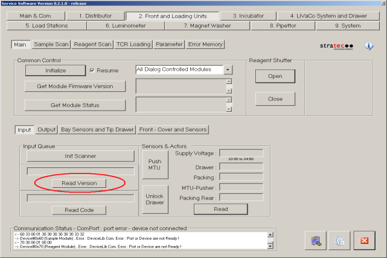Viewport: 387px width, 258px height.
Task: Click the Unlock Drawer button
Action: (x=155, y=199)
